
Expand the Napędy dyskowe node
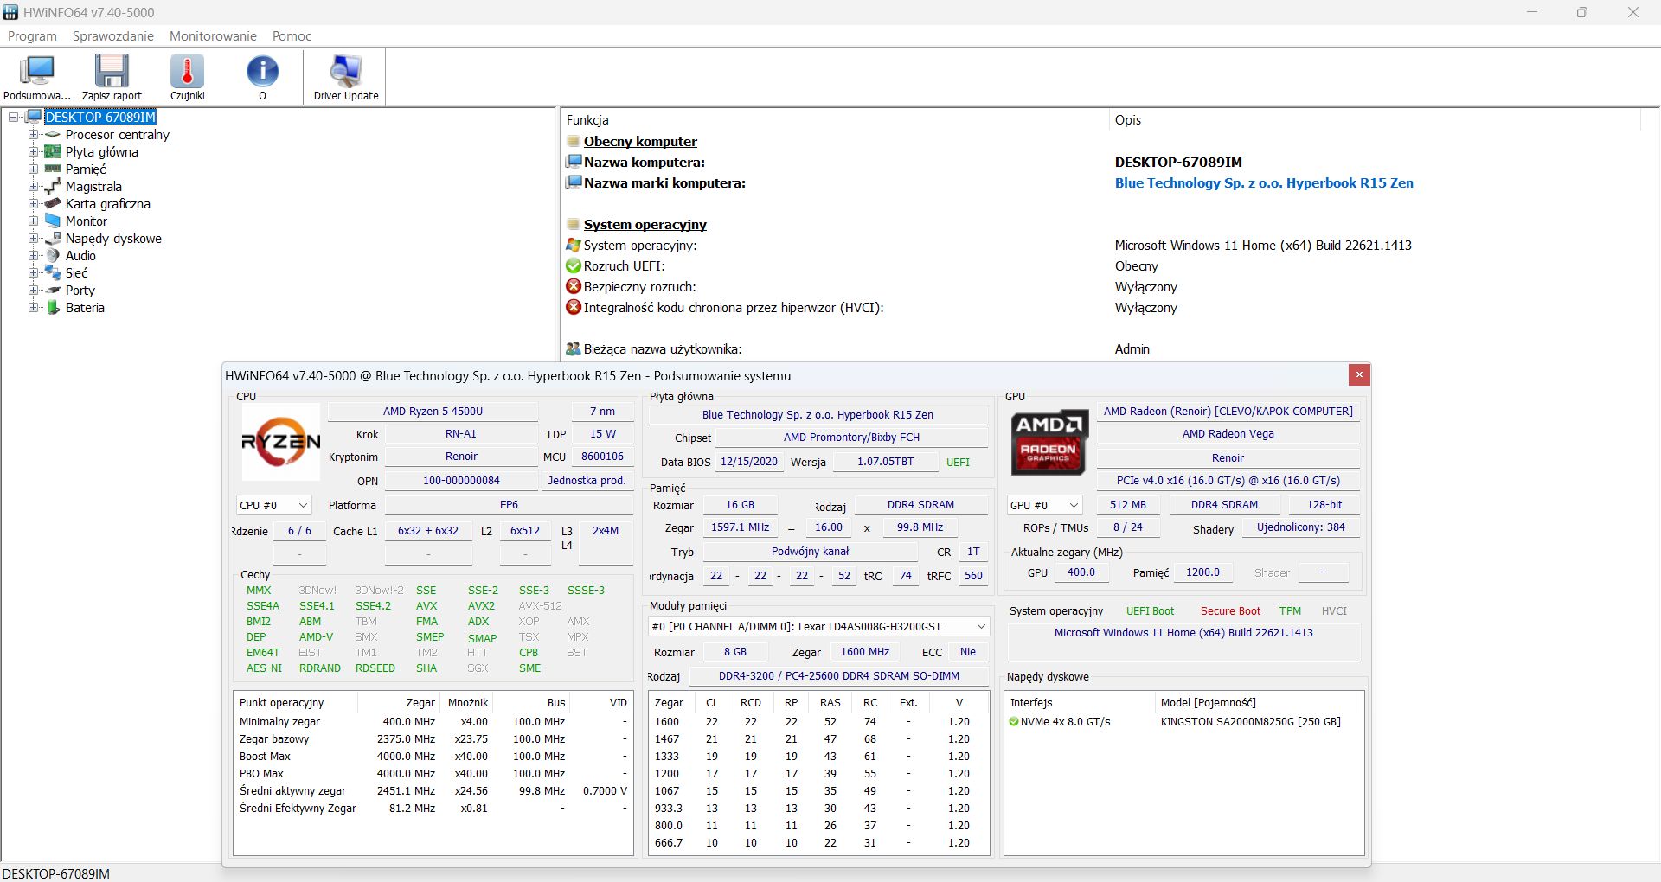tap(33, 239)
